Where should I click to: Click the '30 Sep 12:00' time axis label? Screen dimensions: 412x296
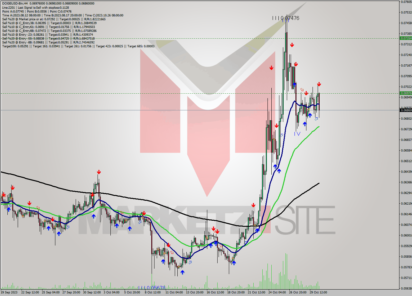coord(92,292)
